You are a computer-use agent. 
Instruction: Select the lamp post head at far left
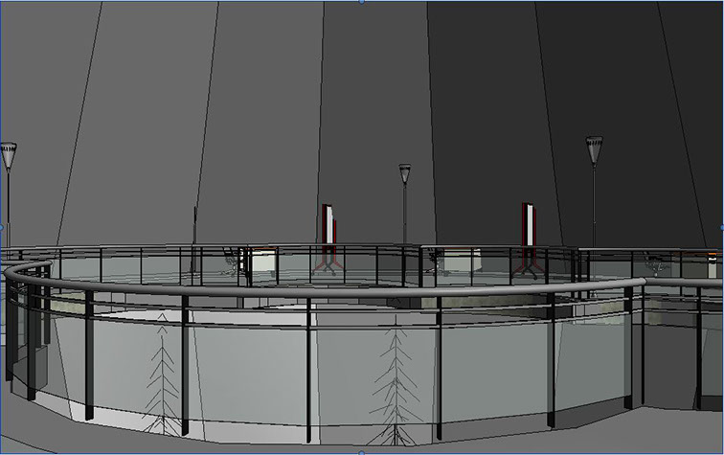tap(9, 153)
